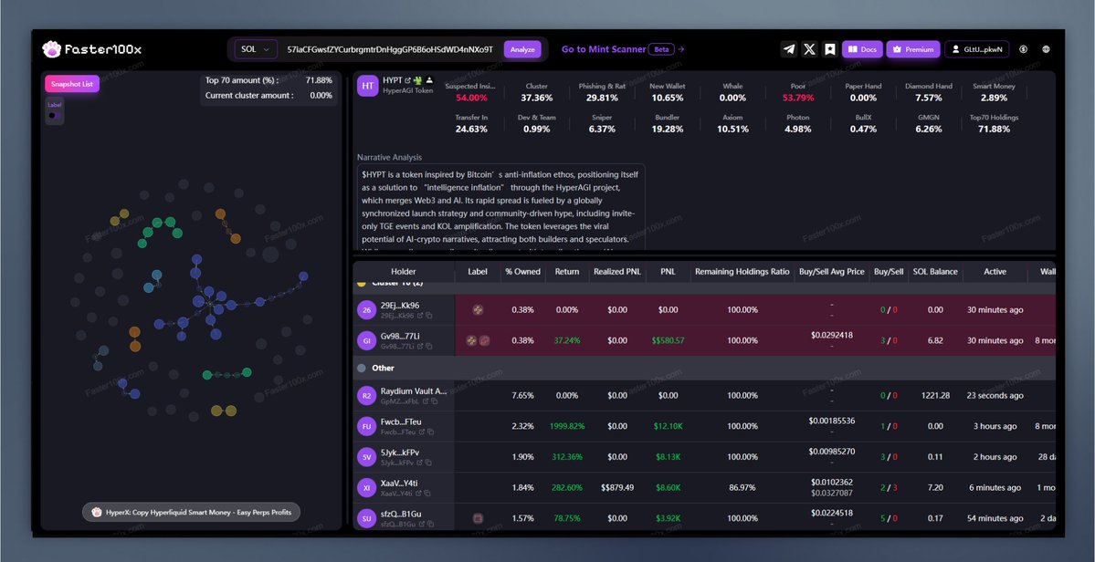
Task: Click external link icon beside HYPT
Action: pyautogui.click(x=408, y=80)
